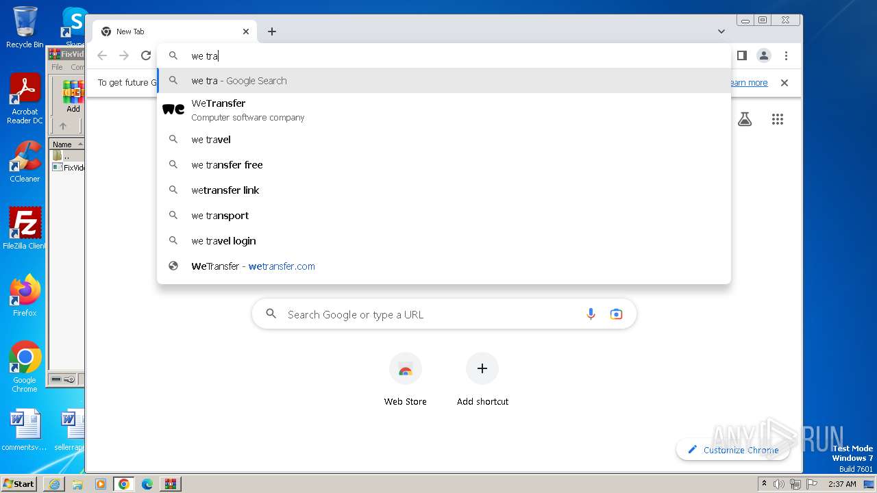Open the commentsv Word document icon

tap(25, 430)
